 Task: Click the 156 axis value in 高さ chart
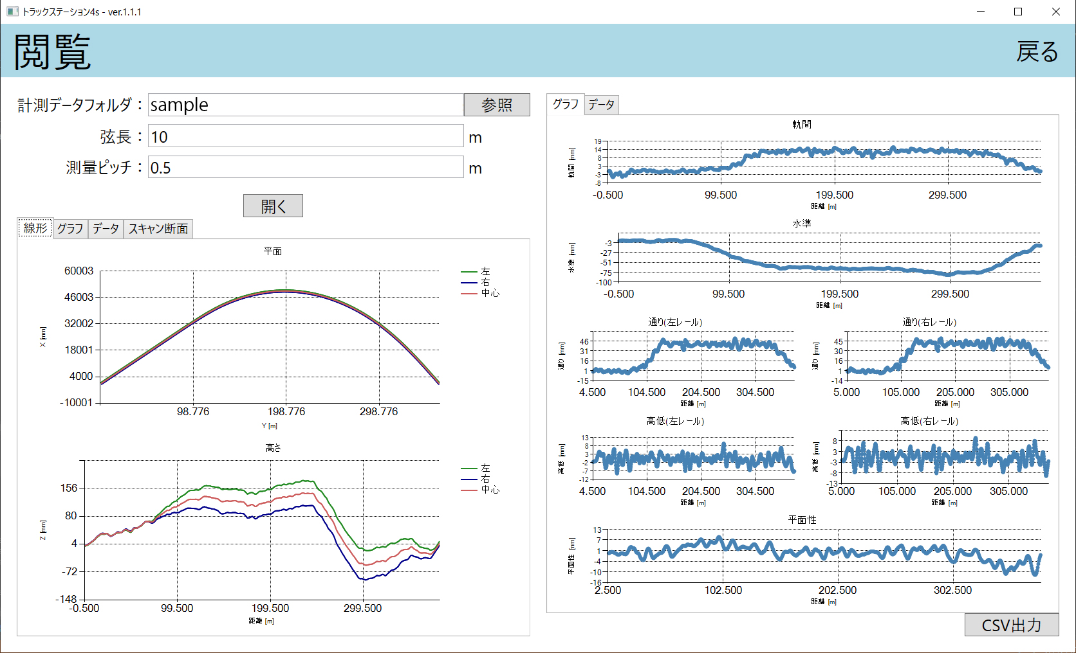click(69, 488)
